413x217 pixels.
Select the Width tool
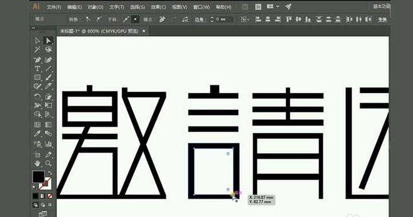37,105
